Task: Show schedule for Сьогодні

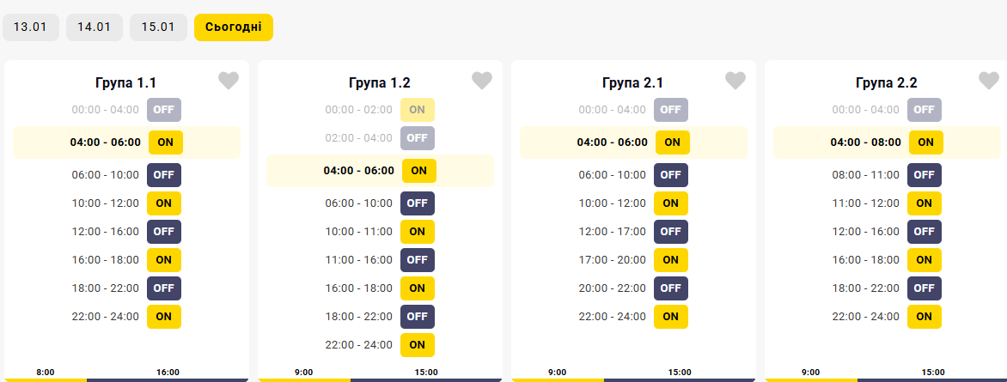Action: [x=234, y=27]
